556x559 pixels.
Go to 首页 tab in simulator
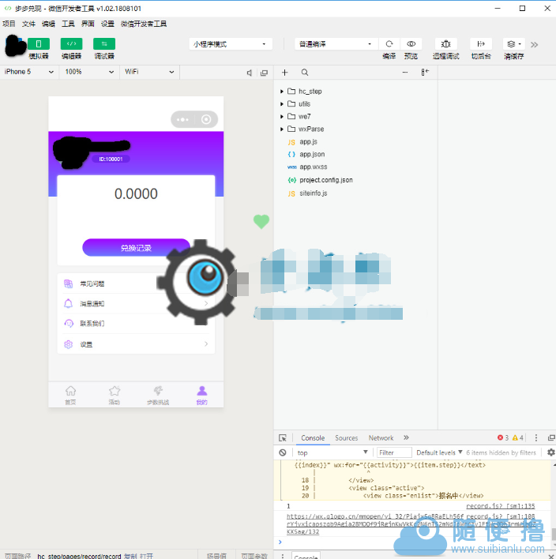coord(70,395)
